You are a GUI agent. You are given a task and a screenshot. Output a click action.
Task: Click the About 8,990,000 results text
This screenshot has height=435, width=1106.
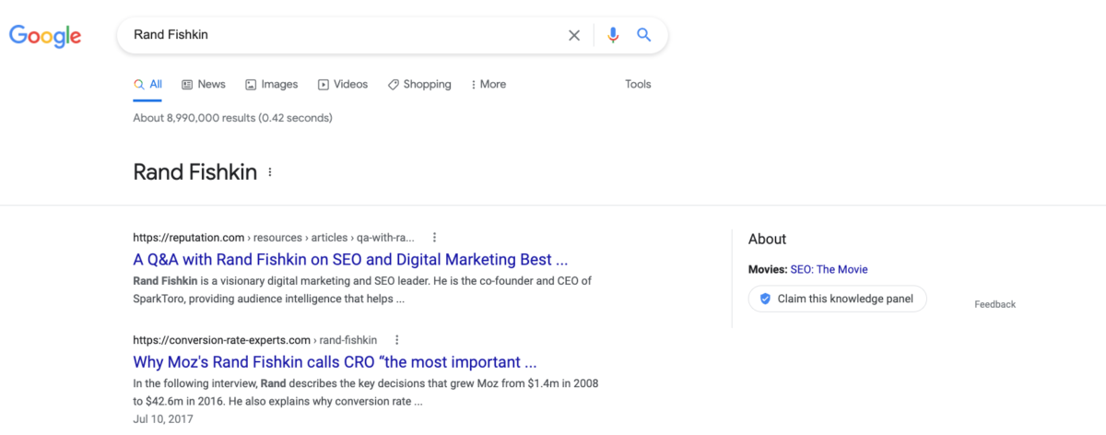pyautogui.click(x=233, y=118)
